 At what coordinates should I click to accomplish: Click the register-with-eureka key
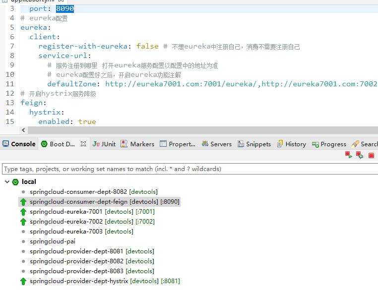(83, 46)
